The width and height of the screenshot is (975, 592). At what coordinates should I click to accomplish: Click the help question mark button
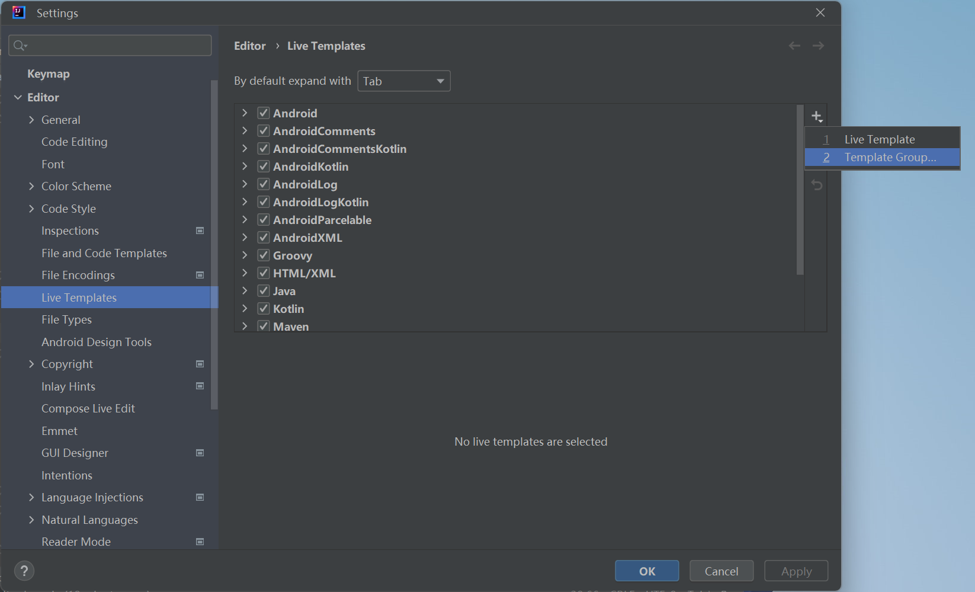24,571
